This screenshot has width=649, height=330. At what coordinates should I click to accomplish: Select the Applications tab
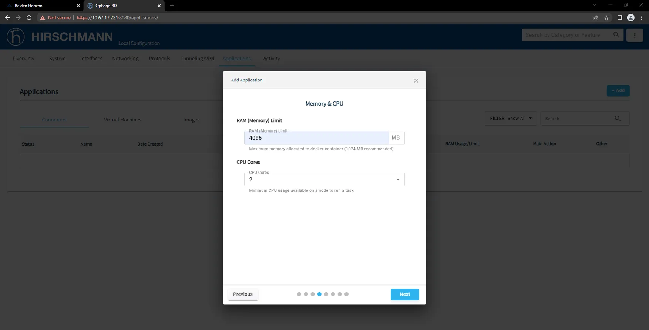pos(237,59)
